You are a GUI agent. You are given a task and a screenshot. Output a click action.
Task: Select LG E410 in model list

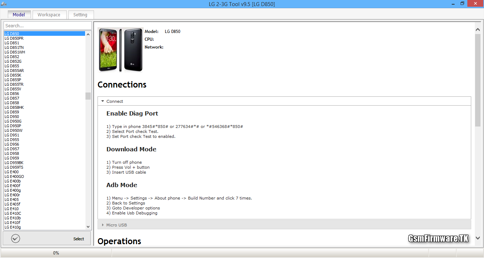(x=44, y=209)
